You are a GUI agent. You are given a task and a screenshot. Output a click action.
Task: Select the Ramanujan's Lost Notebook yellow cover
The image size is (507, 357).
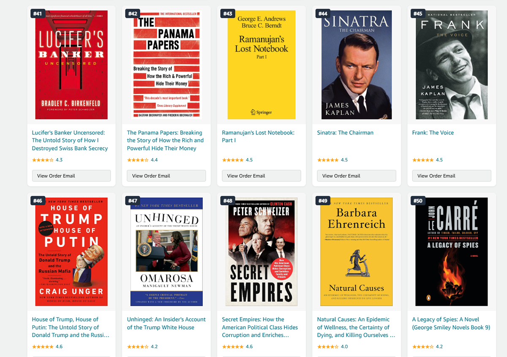(262, 65)
